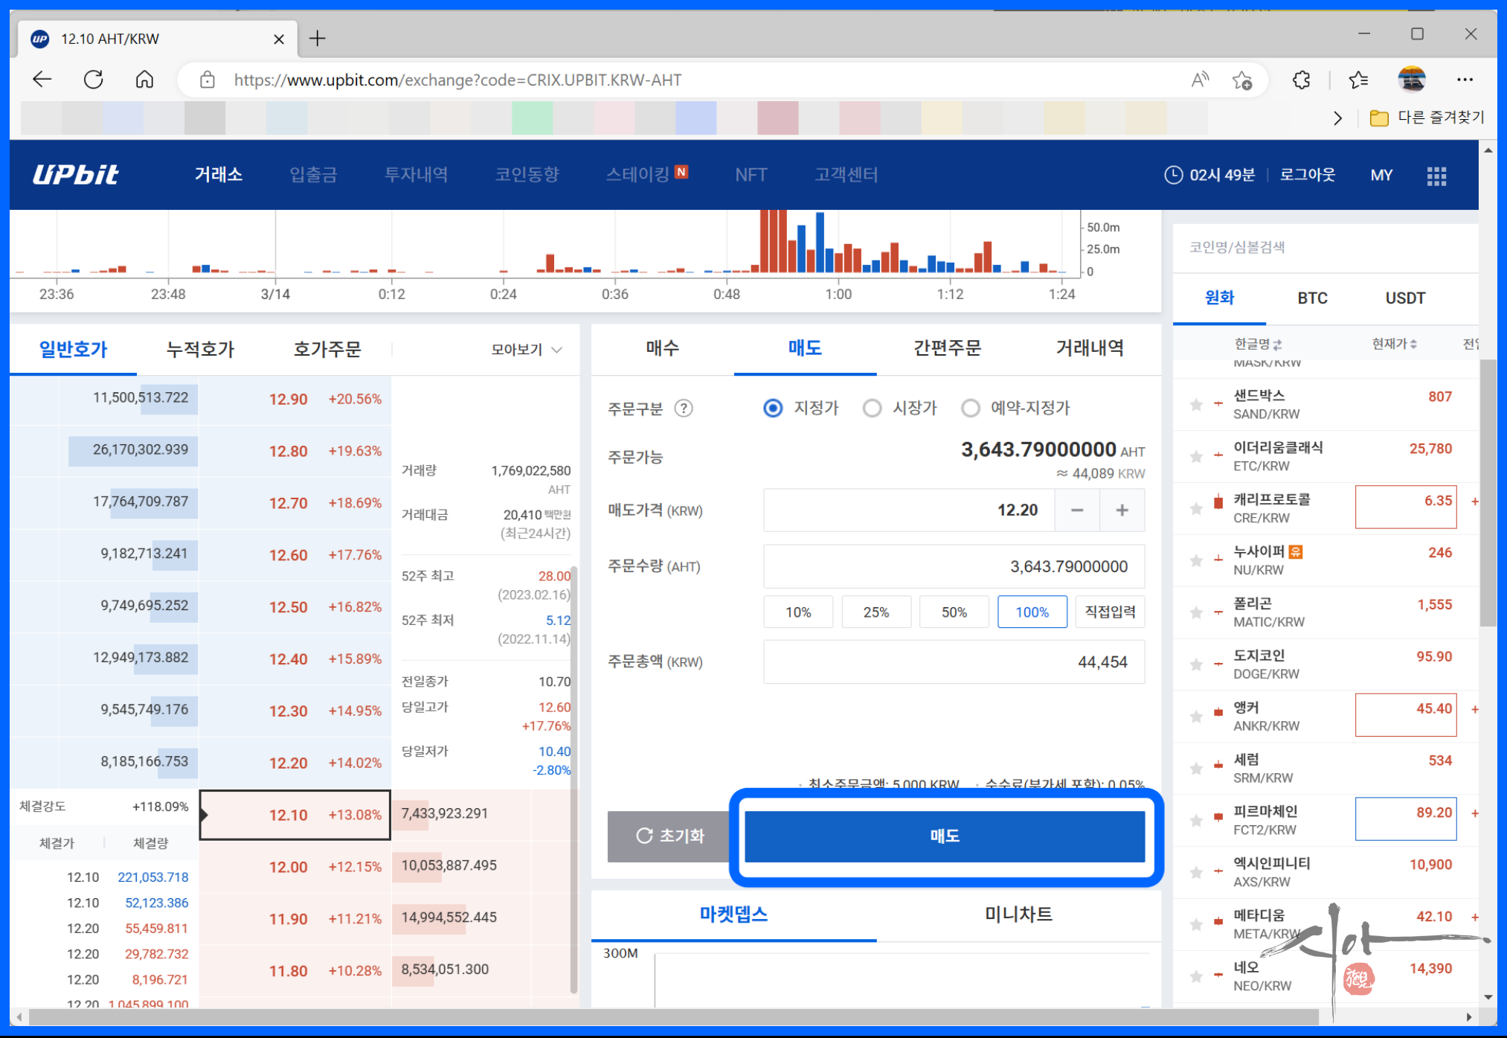This screenshot has height=1038, width=1507.
Task: Switch to the 매수 buy tab
Action: tap(662, 348)
